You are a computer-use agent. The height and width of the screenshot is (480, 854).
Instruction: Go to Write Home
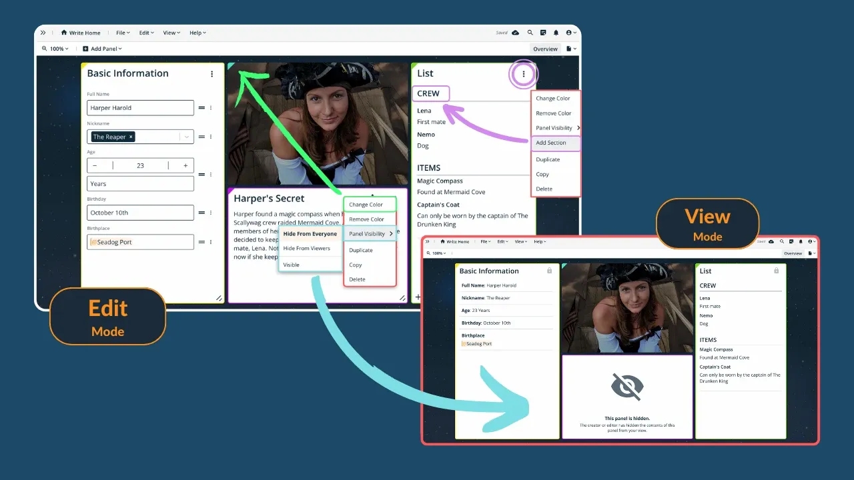(x=81, y=33)
